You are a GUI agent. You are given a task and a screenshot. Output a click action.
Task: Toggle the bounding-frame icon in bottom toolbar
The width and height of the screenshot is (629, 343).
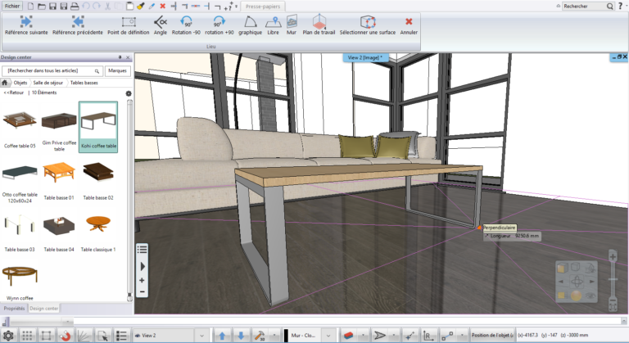pyautogui.click(x=46, y=336)
